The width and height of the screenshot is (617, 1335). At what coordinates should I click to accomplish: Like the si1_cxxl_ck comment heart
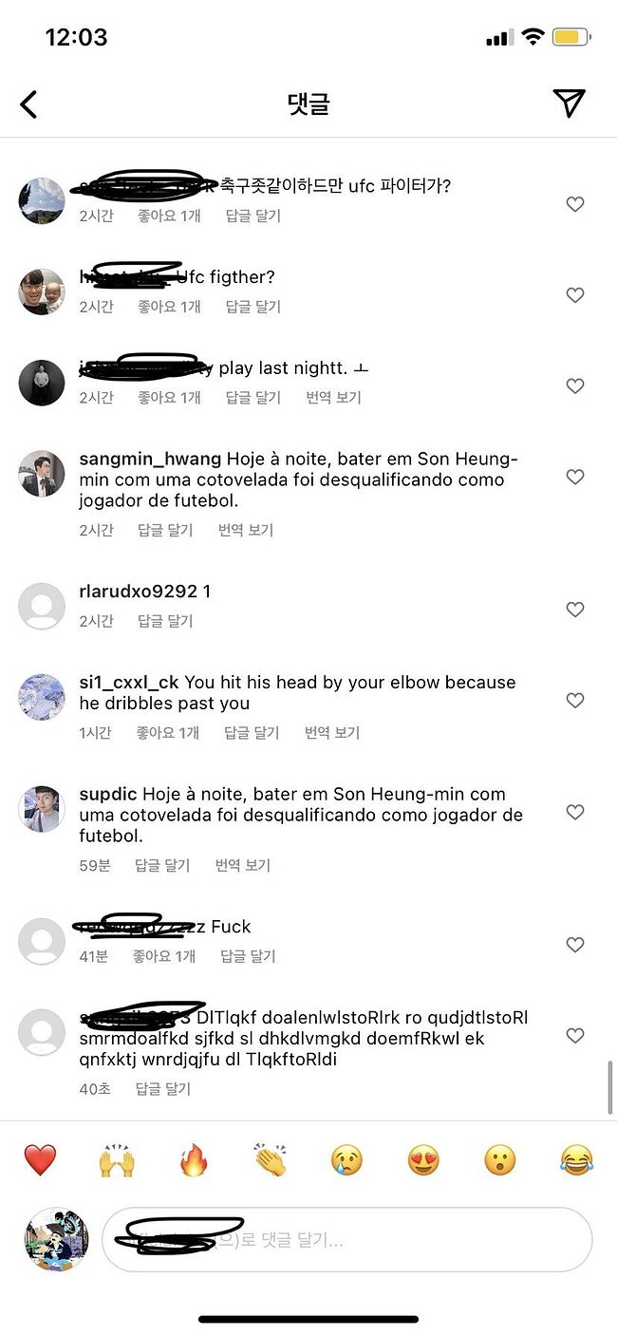575,700
